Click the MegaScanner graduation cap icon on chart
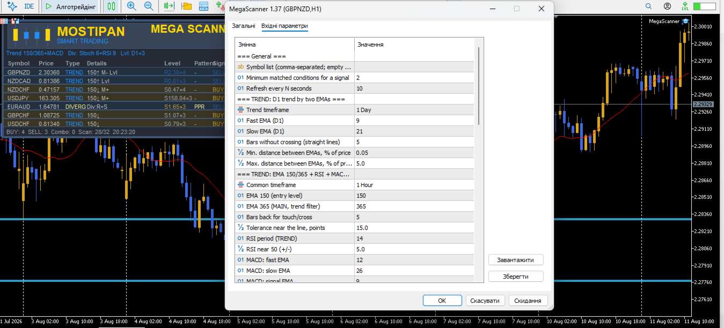This screenshot has width=724, height=328. 685,21
